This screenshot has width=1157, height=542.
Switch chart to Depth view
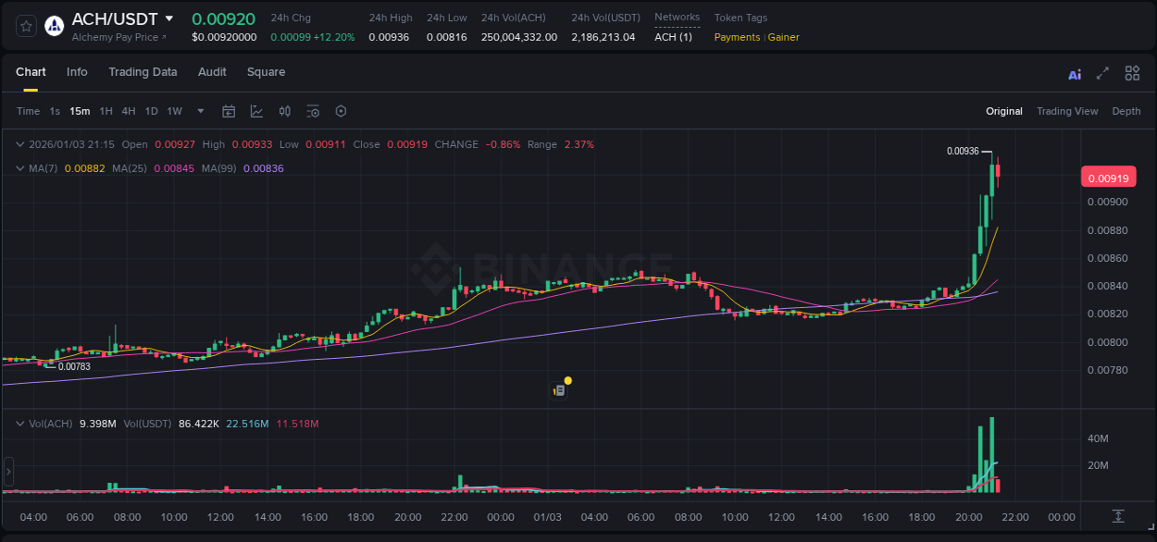(1126, 111)
